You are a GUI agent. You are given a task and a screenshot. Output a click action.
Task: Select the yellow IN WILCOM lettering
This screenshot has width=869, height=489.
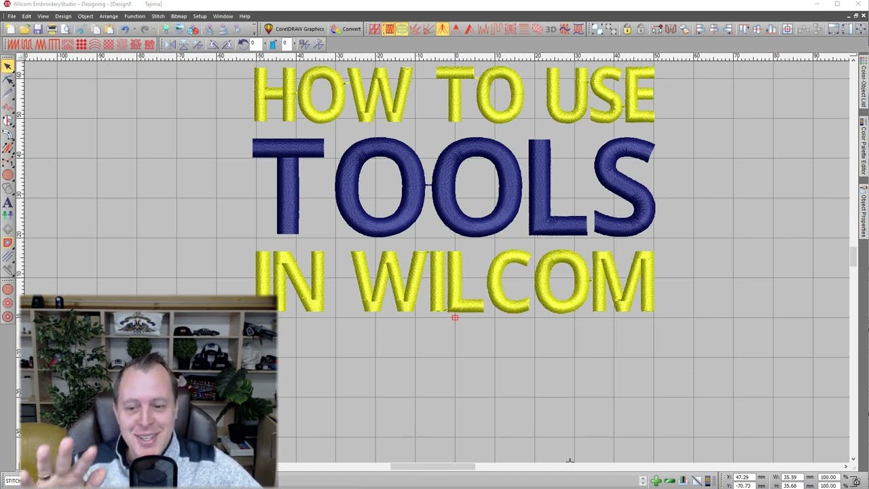pos(454,280)
